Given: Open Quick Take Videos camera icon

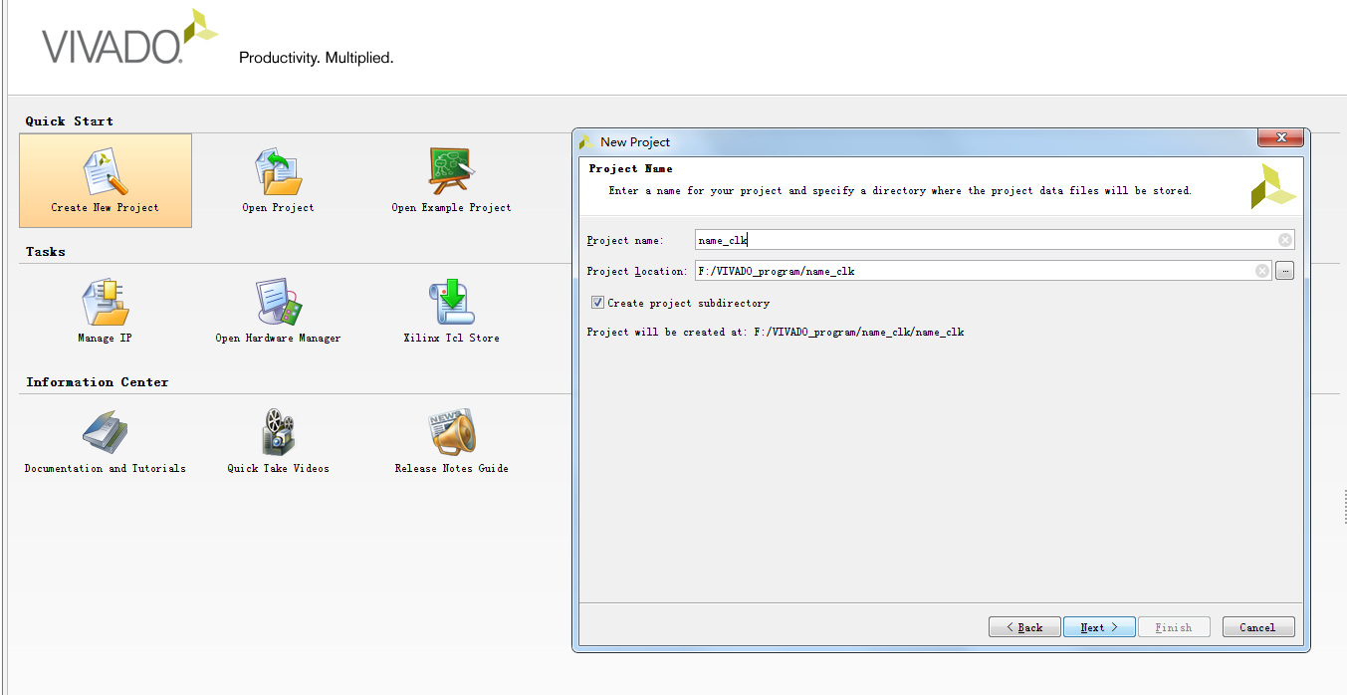Looking at the screenshot, I should tap(278, 432).
